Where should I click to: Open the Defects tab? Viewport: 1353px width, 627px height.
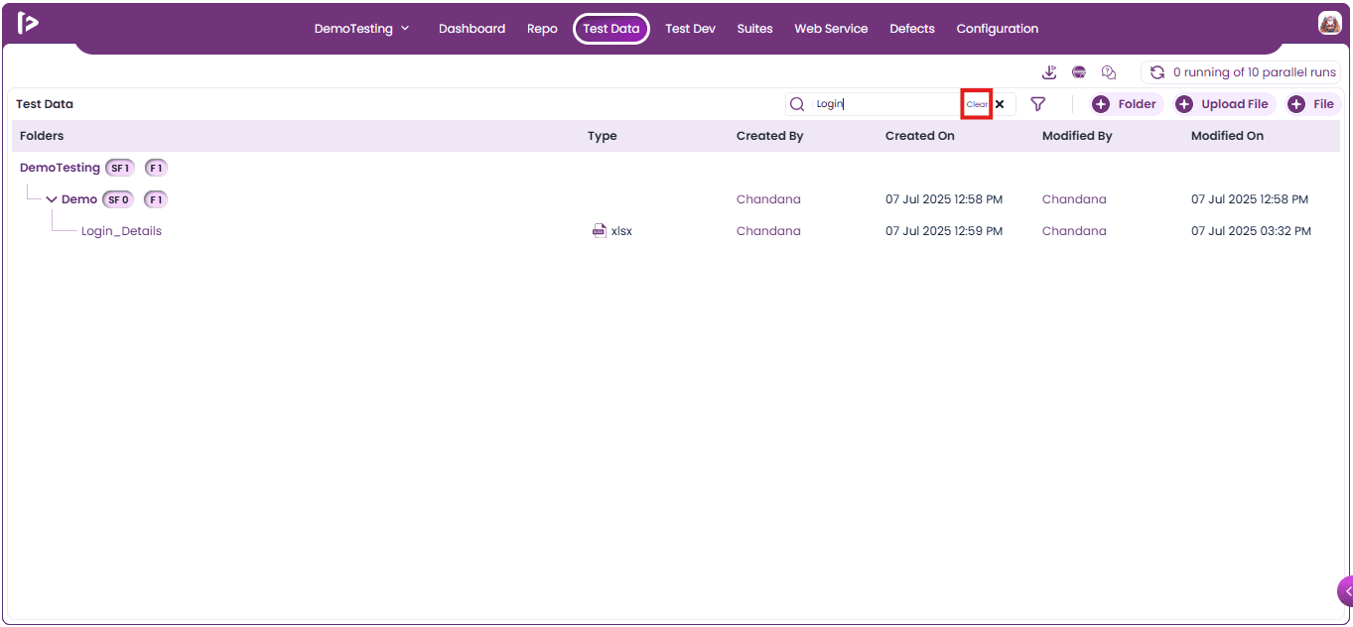[912, 29]
